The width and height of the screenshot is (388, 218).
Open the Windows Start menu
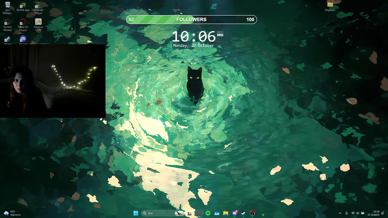[136, 213]
